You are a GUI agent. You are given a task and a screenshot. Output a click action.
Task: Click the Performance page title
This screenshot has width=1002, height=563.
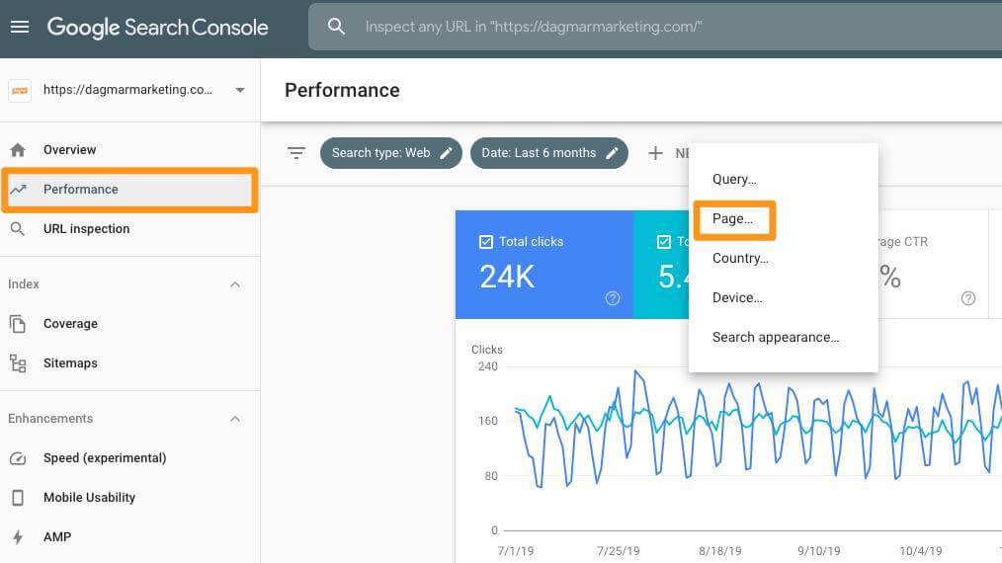click(x=342, y=90)
